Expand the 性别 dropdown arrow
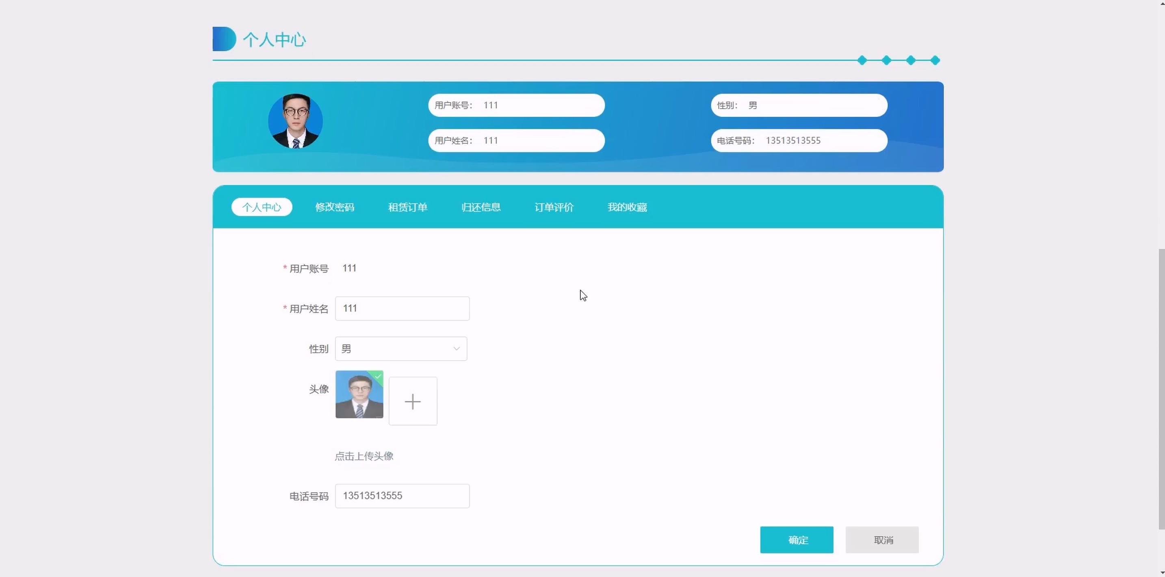1165x577 pixels. (x=456, y=349)
